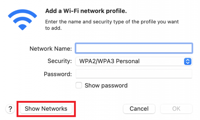
Task: Select the WPA2/WPA3 Personal popup text
Action: (x=109, y=61)
